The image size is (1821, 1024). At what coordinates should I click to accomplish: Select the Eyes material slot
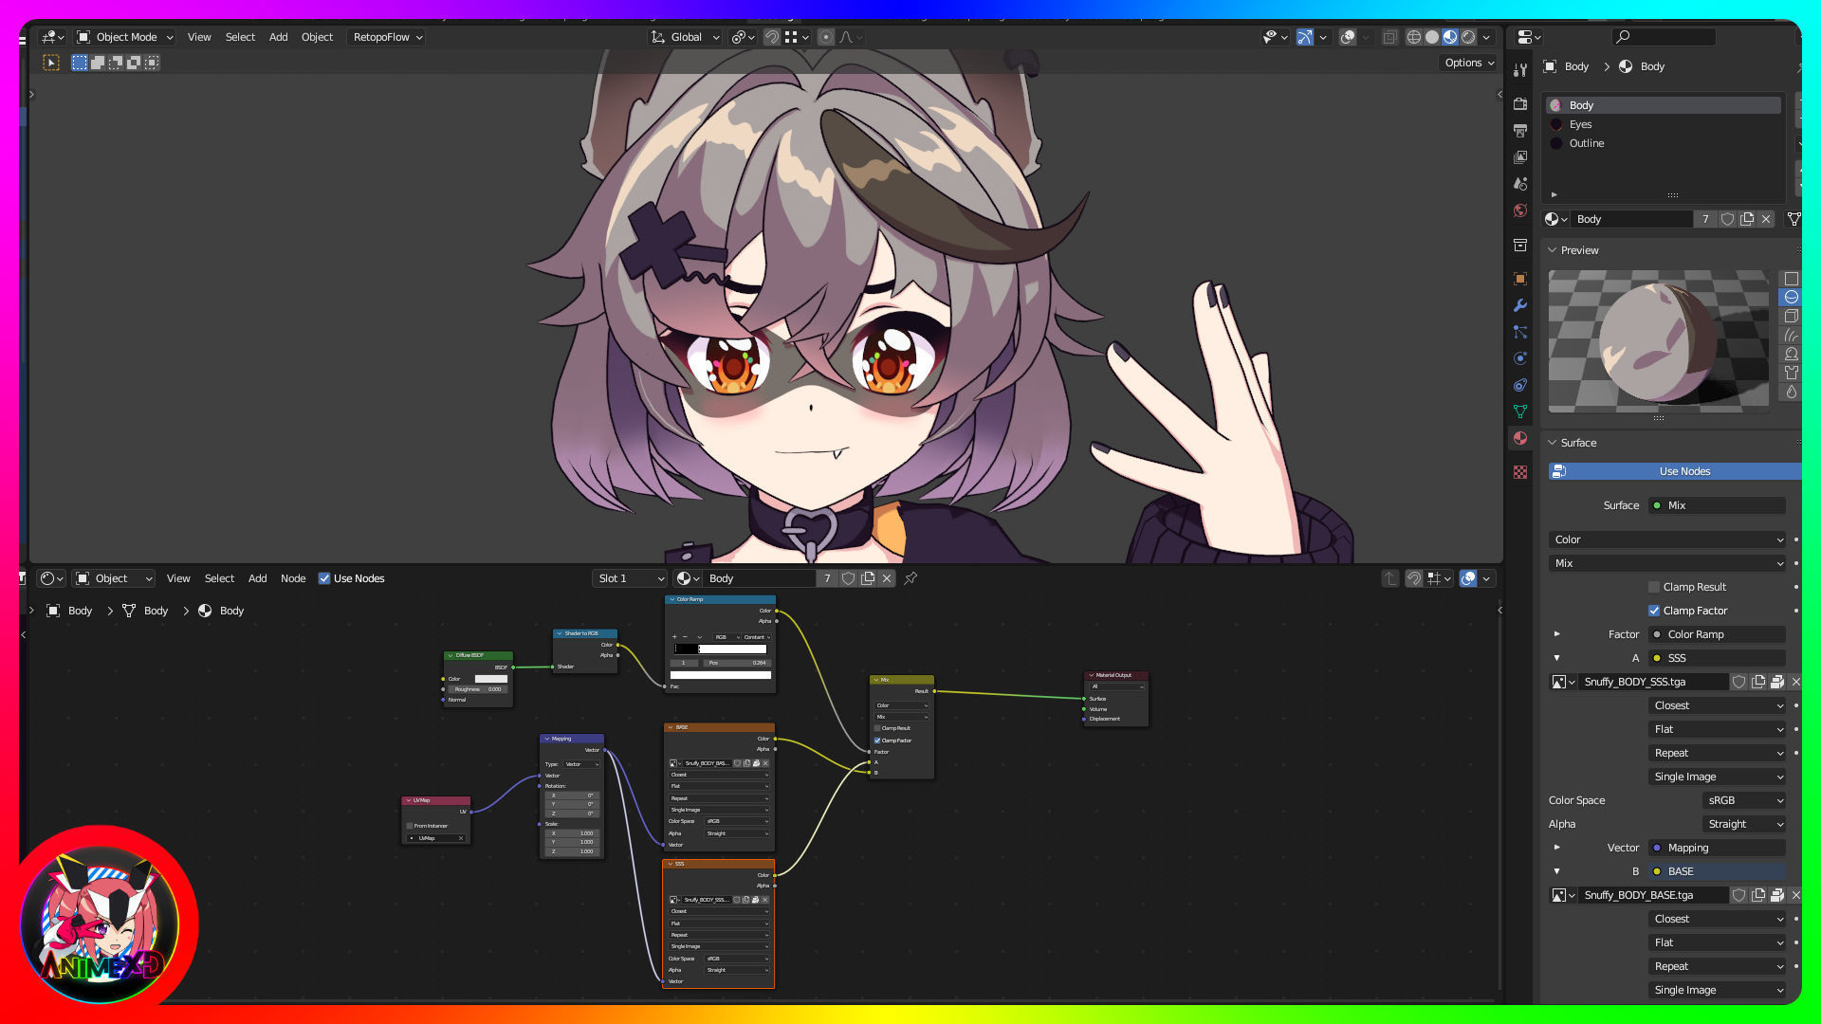click(x=1580, y=124)
